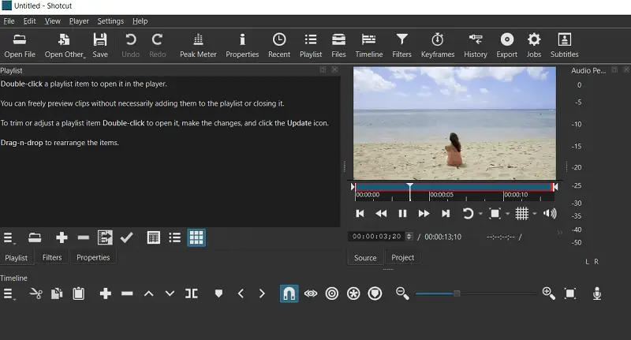Remove the selected playlist item with minus

tap(84, 237)
